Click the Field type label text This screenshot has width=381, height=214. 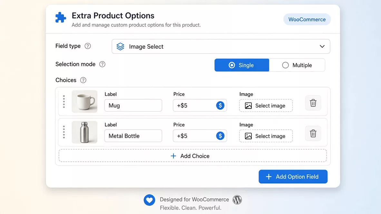[68, 46]
